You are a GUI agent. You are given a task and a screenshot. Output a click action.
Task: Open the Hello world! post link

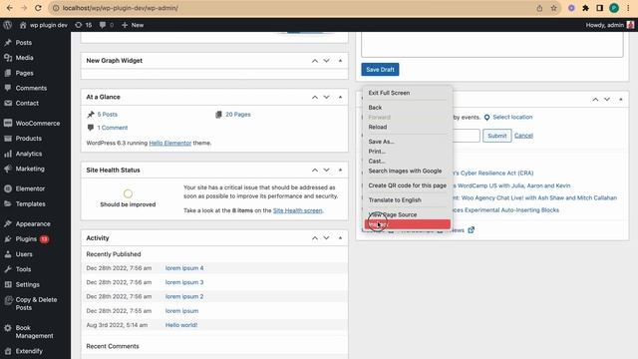(x=181, y=325)
